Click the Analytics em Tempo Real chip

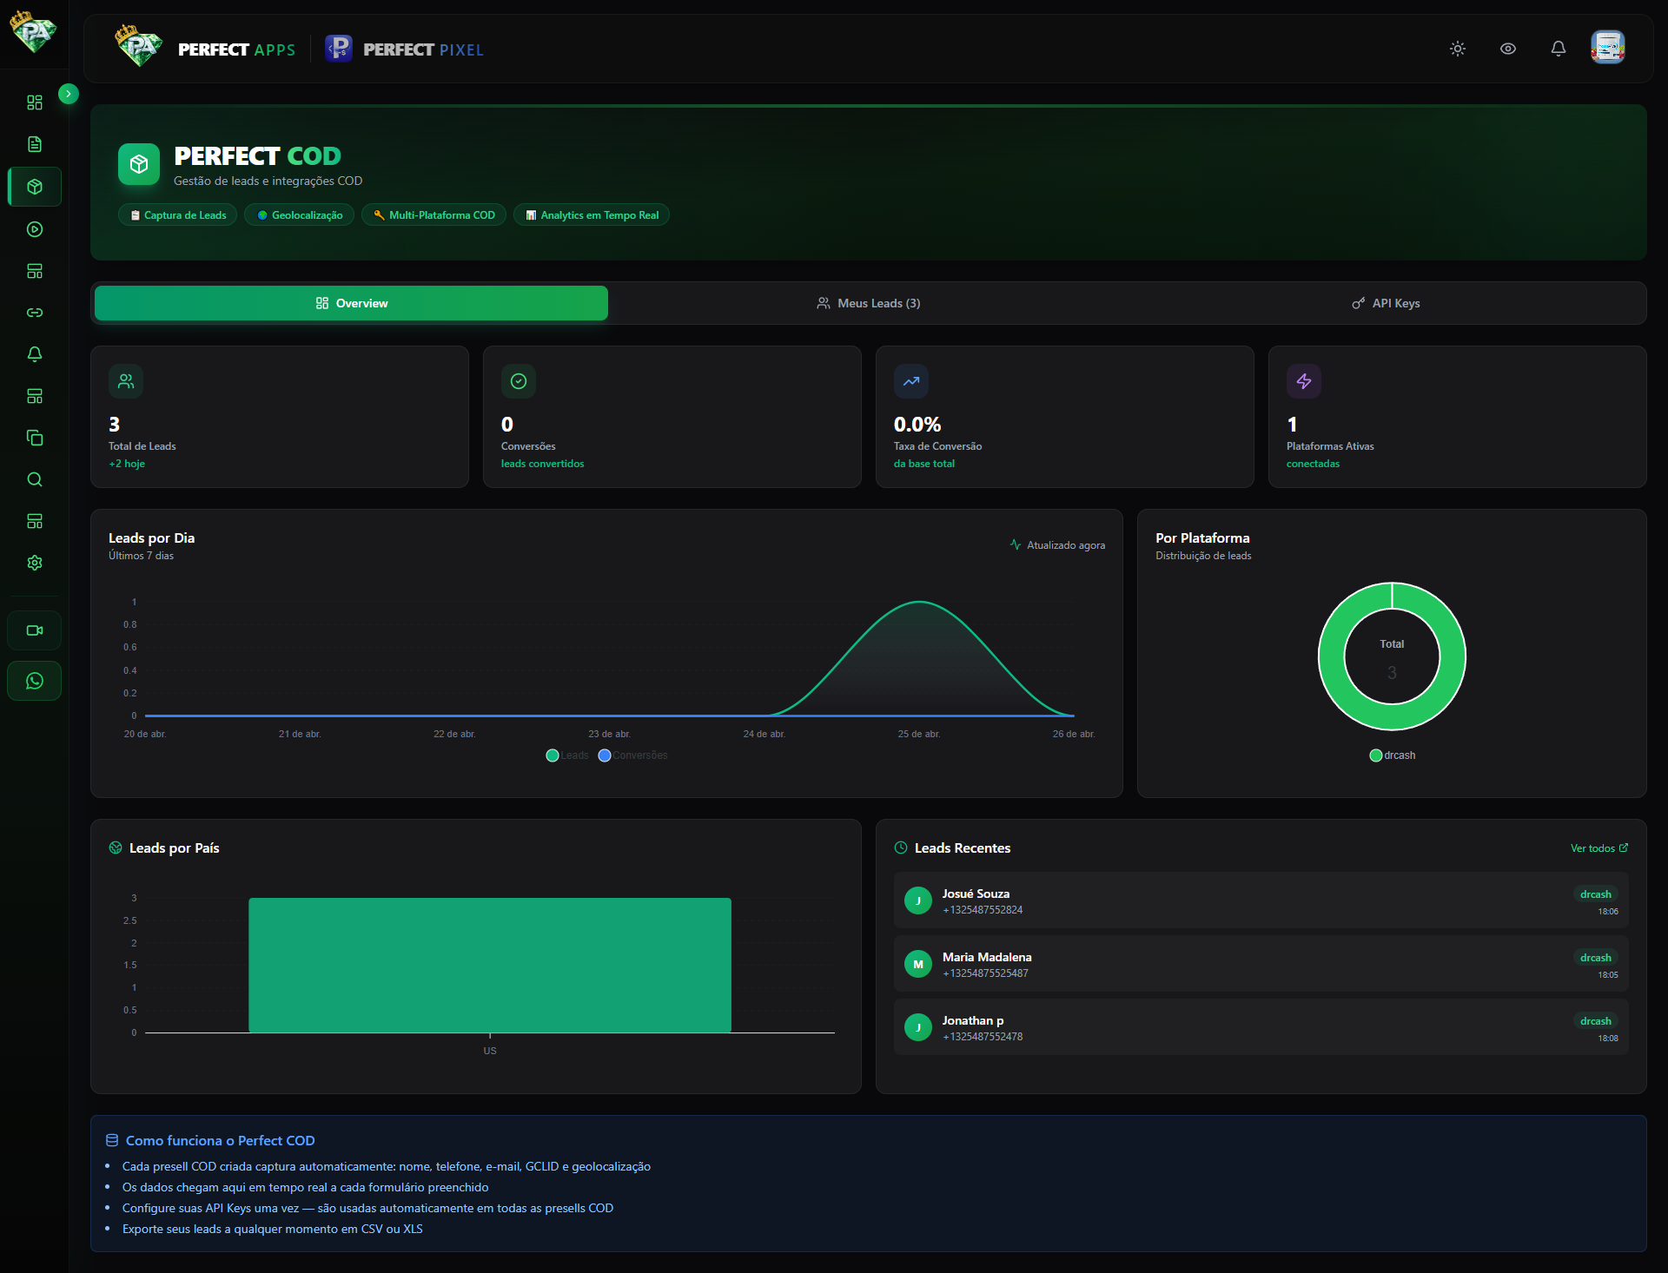592,214
